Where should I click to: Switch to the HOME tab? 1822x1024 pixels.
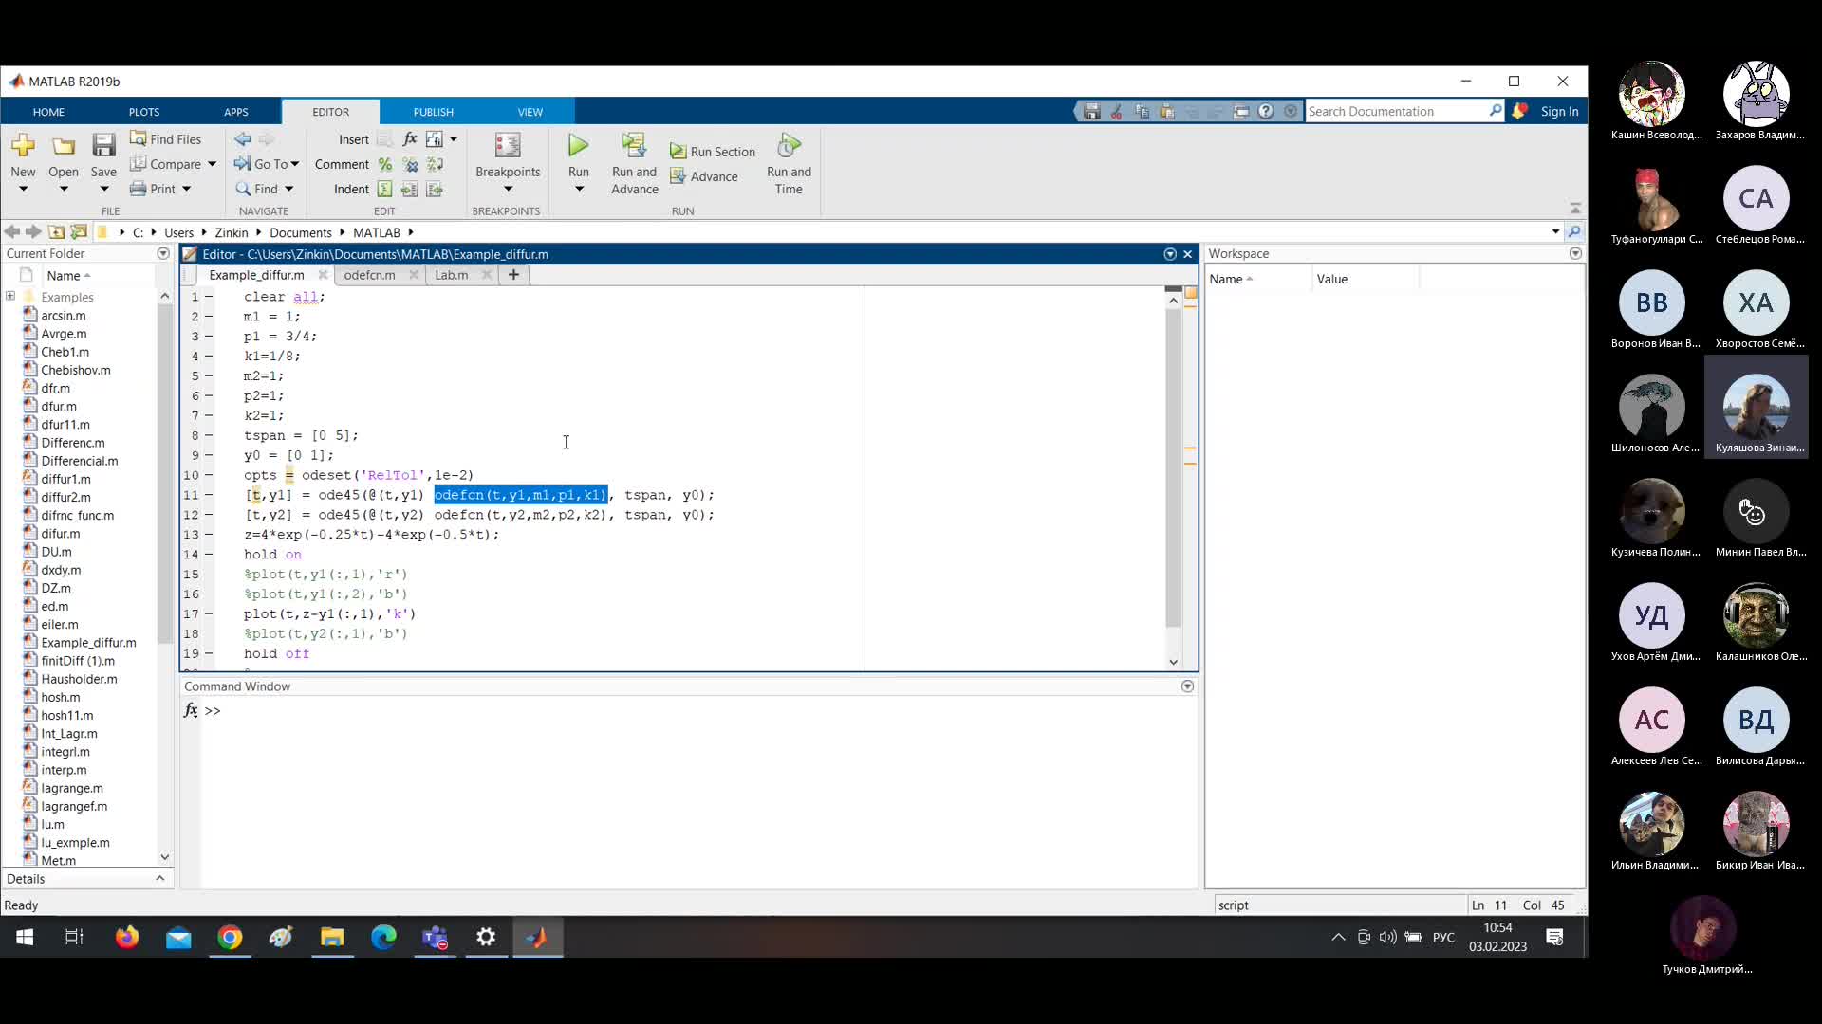point(48,112)
